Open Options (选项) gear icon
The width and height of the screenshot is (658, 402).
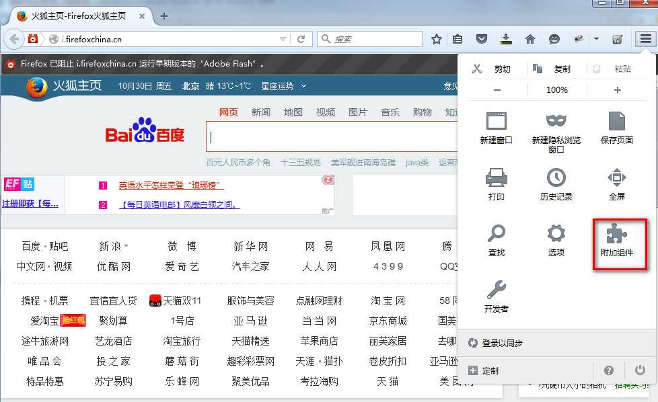[556, 240]
